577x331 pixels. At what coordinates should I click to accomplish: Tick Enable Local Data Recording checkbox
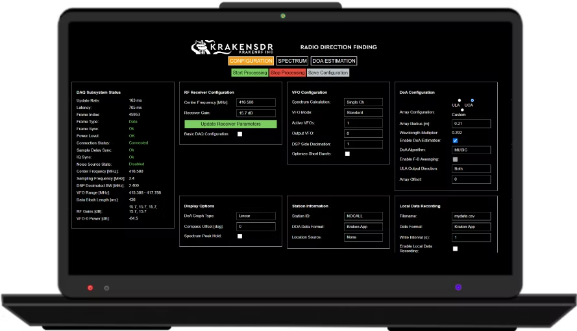(x=455, y=249)
